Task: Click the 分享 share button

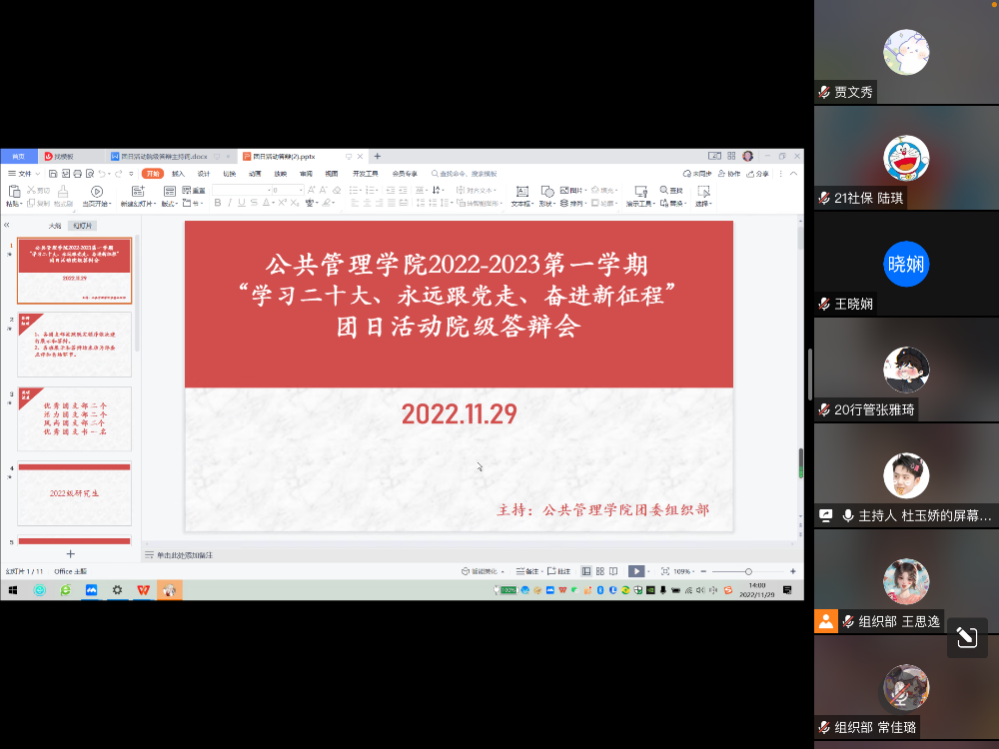Action: (x=759, y=174)
